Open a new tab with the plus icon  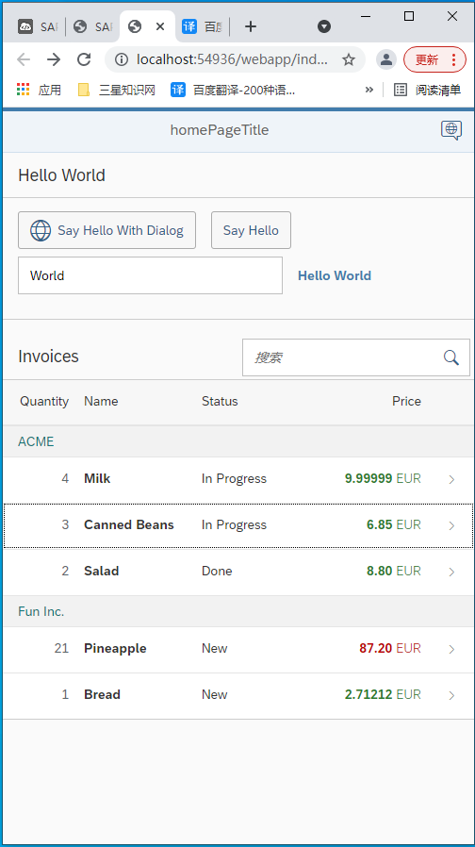251,26
